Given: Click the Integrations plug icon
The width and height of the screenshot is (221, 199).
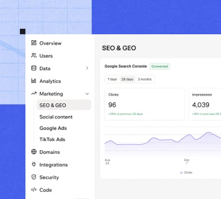Looking at the screenshot, I should pos(34,164).
